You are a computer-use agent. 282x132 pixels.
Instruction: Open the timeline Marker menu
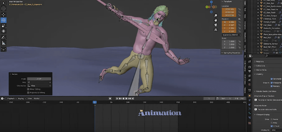click(37, 99)
